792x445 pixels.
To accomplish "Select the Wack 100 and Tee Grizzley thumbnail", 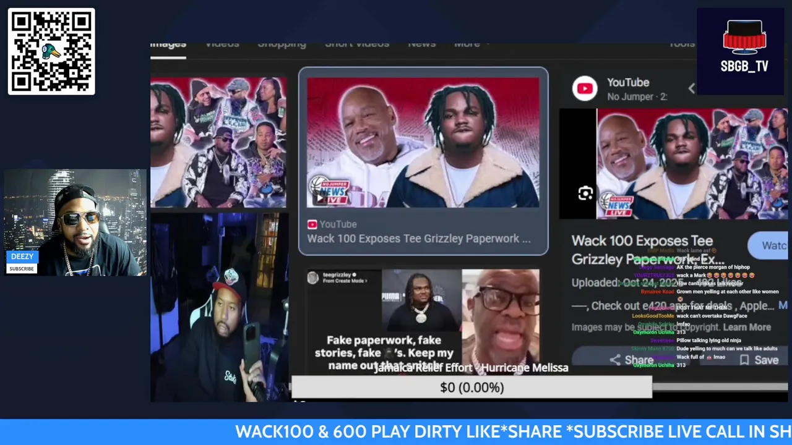I will pos(423,143).
